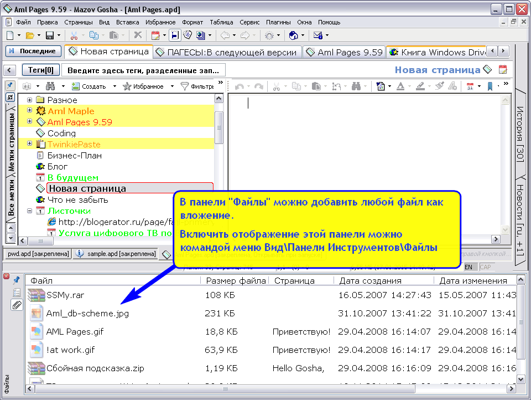
Task: Open the Избранное dropdown arrow in tree toolbar
Action: coord(172,86)
